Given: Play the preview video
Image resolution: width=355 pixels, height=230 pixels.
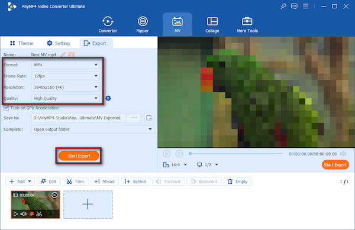Looking at the screenshot, I should coord(167,154).
